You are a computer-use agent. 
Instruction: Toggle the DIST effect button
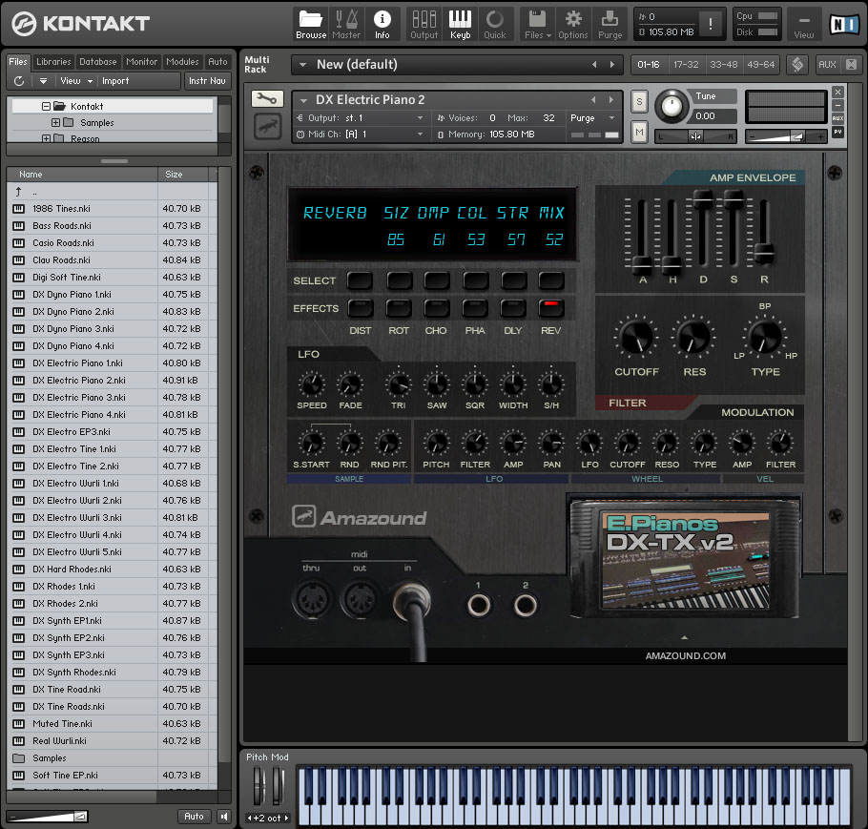361,308
